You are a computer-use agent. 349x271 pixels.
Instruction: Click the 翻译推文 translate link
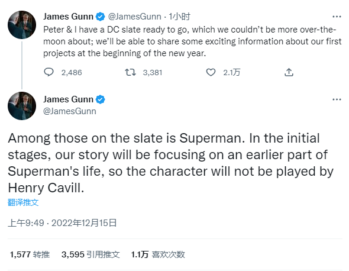(23, 202)
